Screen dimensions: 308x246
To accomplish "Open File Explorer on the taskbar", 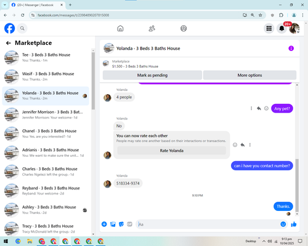I will 30,241.
